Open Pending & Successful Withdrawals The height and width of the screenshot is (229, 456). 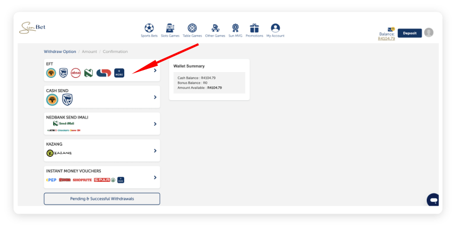click(x=102, y=199)
